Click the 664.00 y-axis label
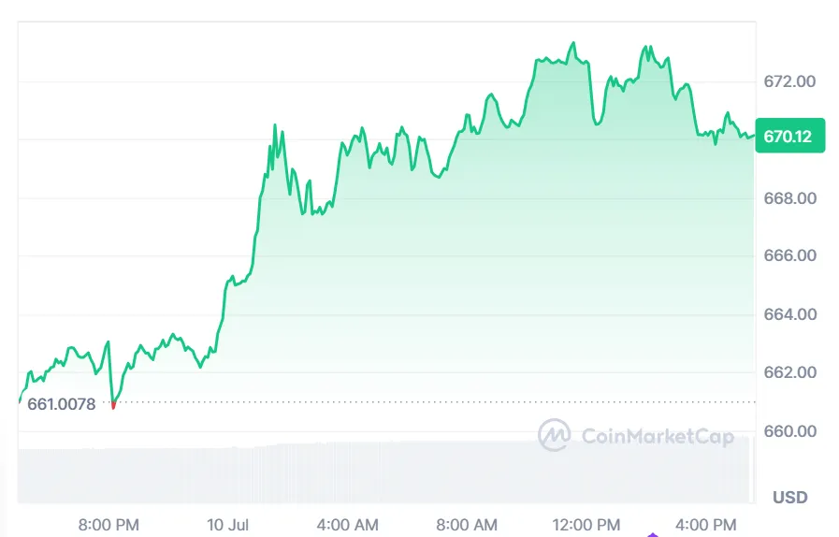839x537 pixels. tap(789, 314)
